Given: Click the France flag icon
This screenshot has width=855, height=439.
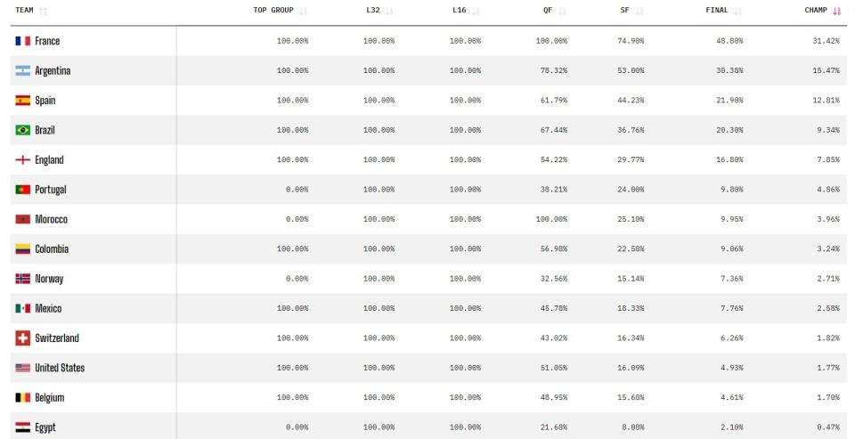Looking at the screenshot, I should pos(23,41).
